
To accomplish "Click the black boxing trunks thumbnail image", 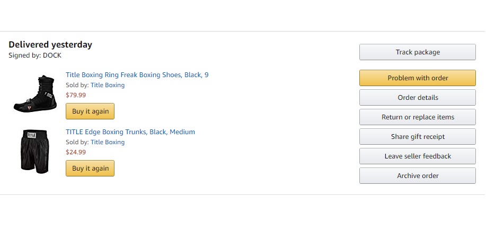I will [34, 152].
